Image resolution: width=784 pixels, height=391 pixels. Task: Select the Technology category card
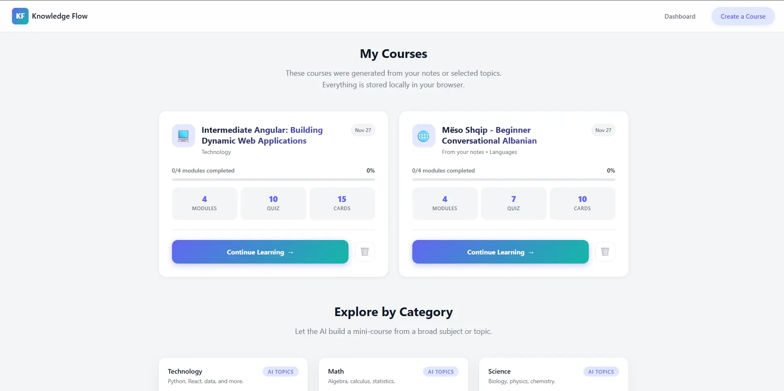[x=233, y=374]
